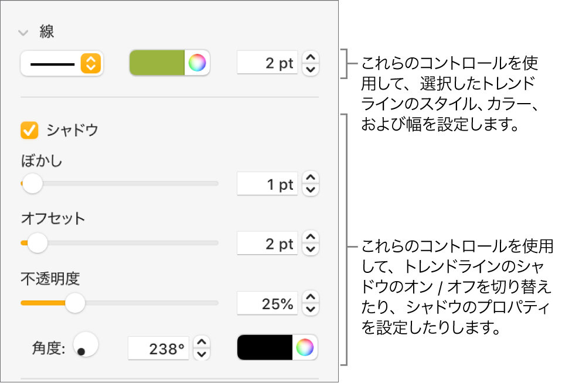Open the line color wheel picker
This screenshot has width=562, height=383.
tap(197, 63)
